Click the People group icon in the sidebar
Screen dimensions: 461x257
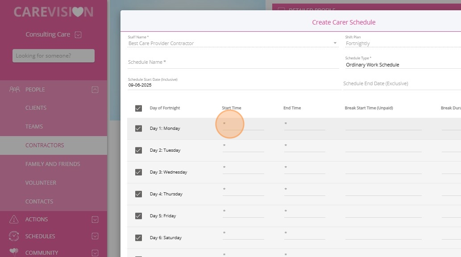14,89
